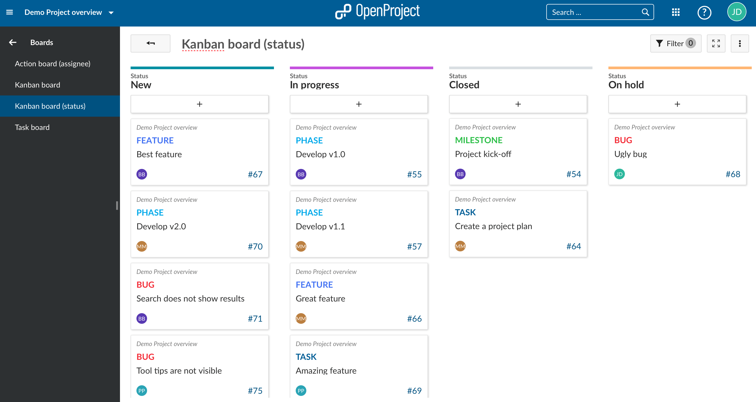
Task: Click the grid/waffle apps icon
Action: click(676, 12)
